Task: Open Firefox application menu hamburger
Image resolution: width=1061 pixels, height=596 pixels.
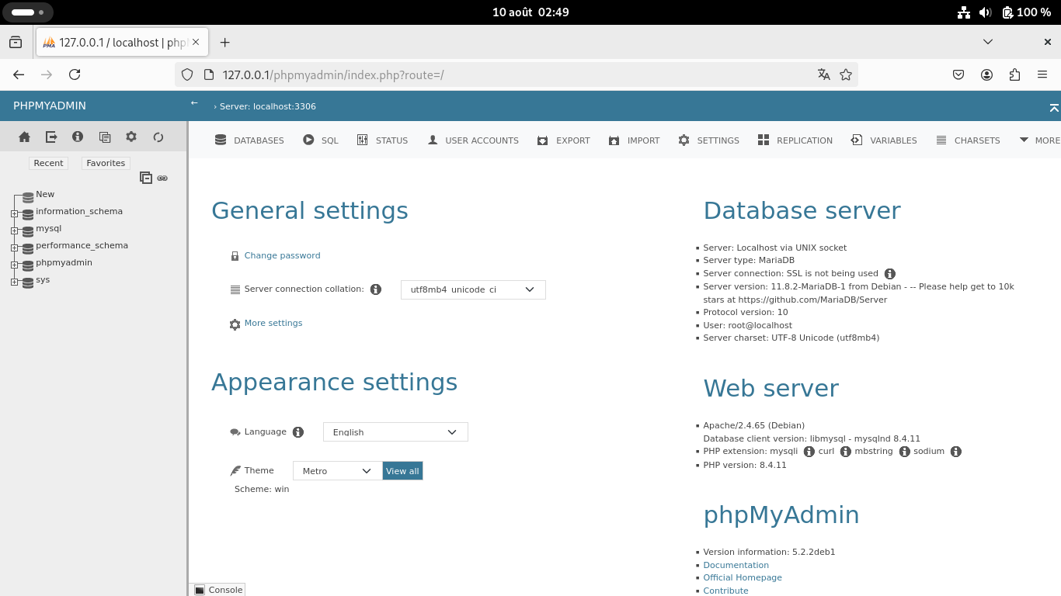Action: pos(1042,74)
